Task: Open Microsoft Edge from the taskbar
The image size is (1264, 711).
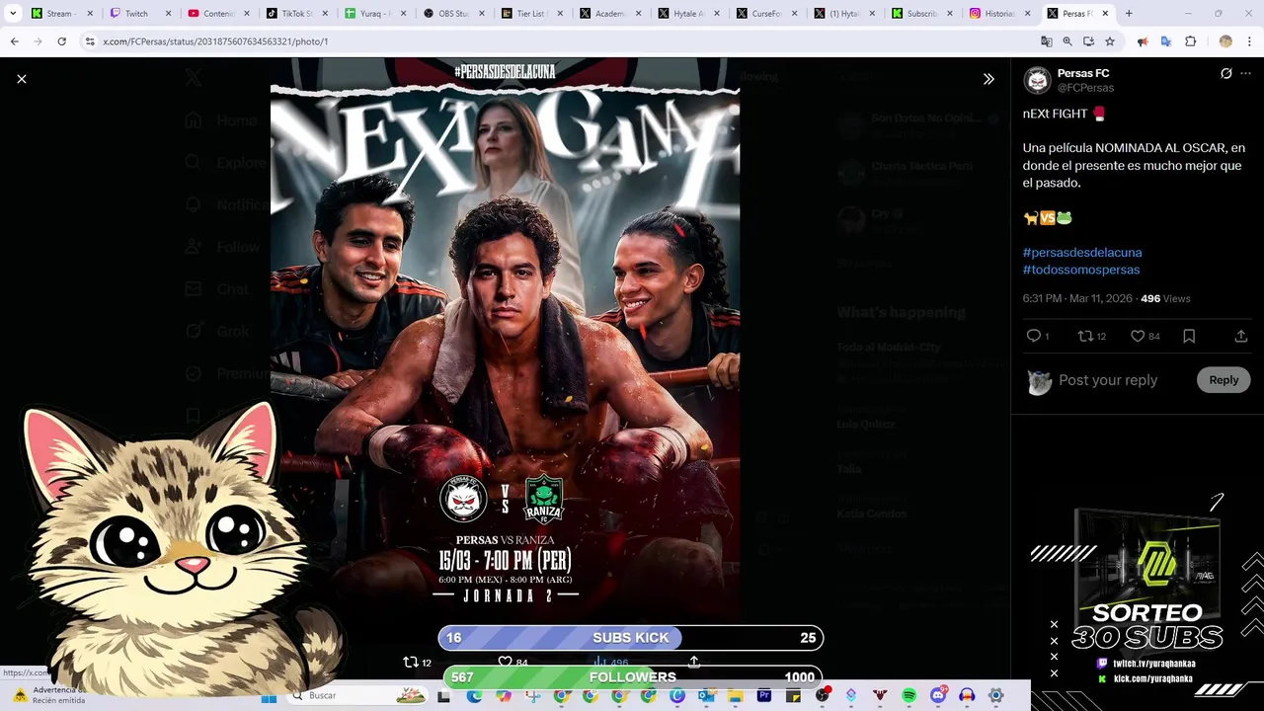Action: (x=474, y=696)
